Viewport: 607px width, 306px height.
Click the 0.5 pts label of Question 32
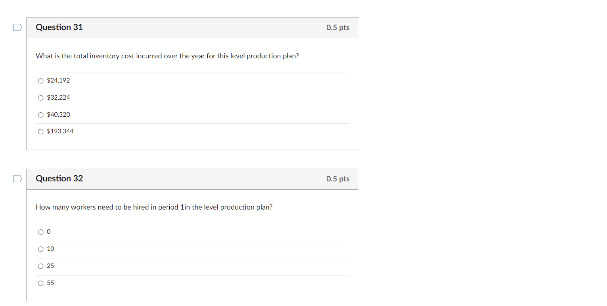click(x=338, y=179)
